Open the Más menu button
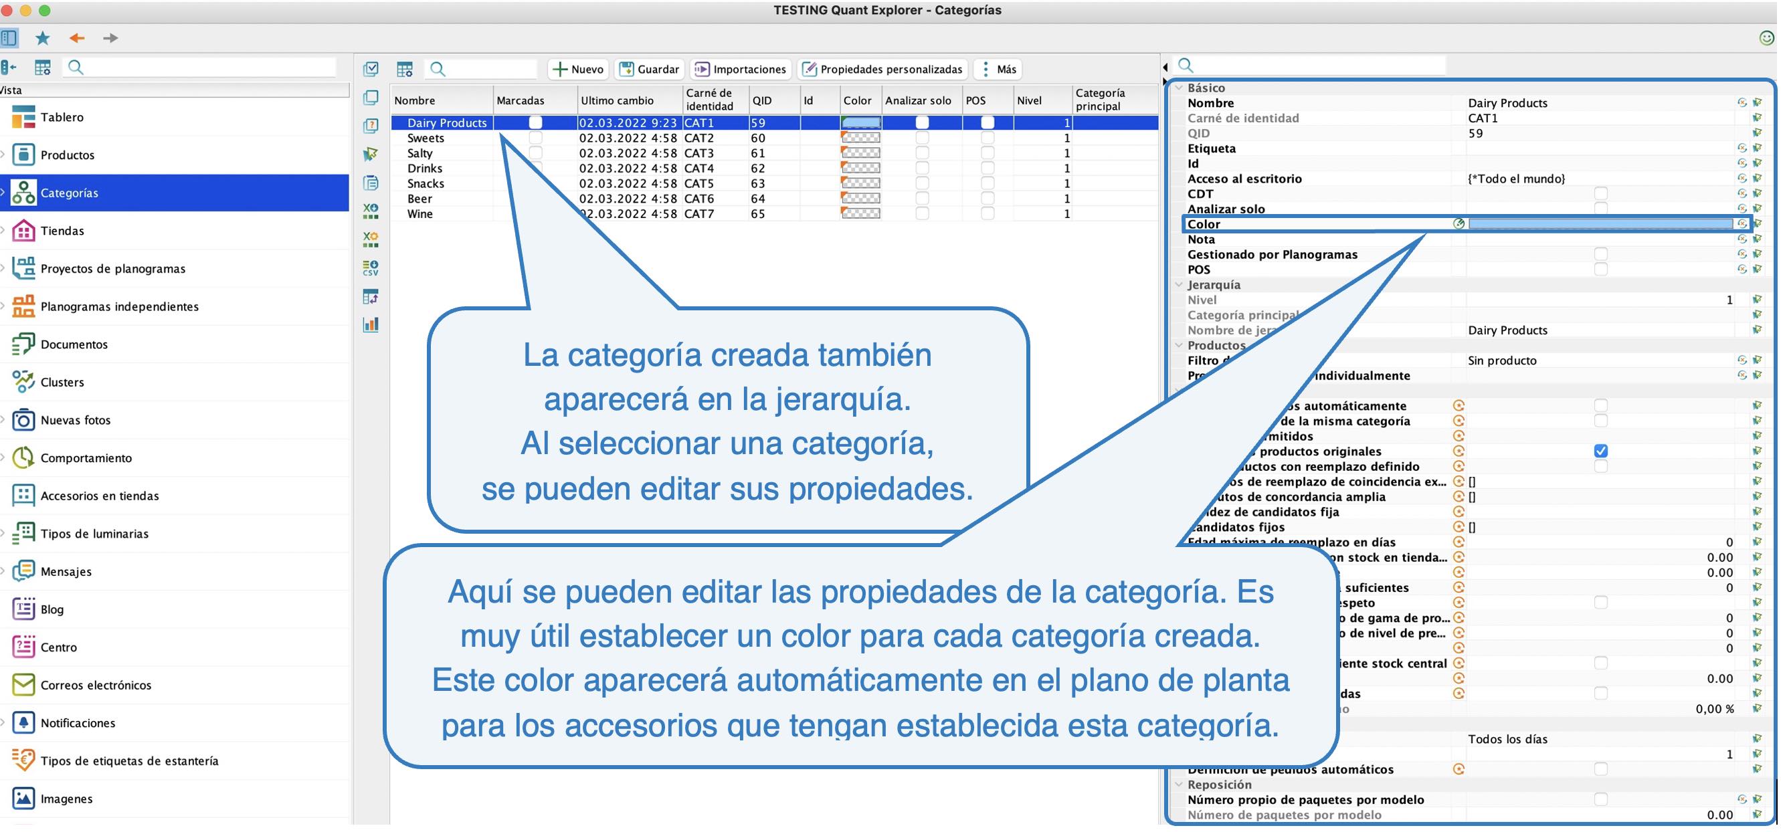 point(999,69)
